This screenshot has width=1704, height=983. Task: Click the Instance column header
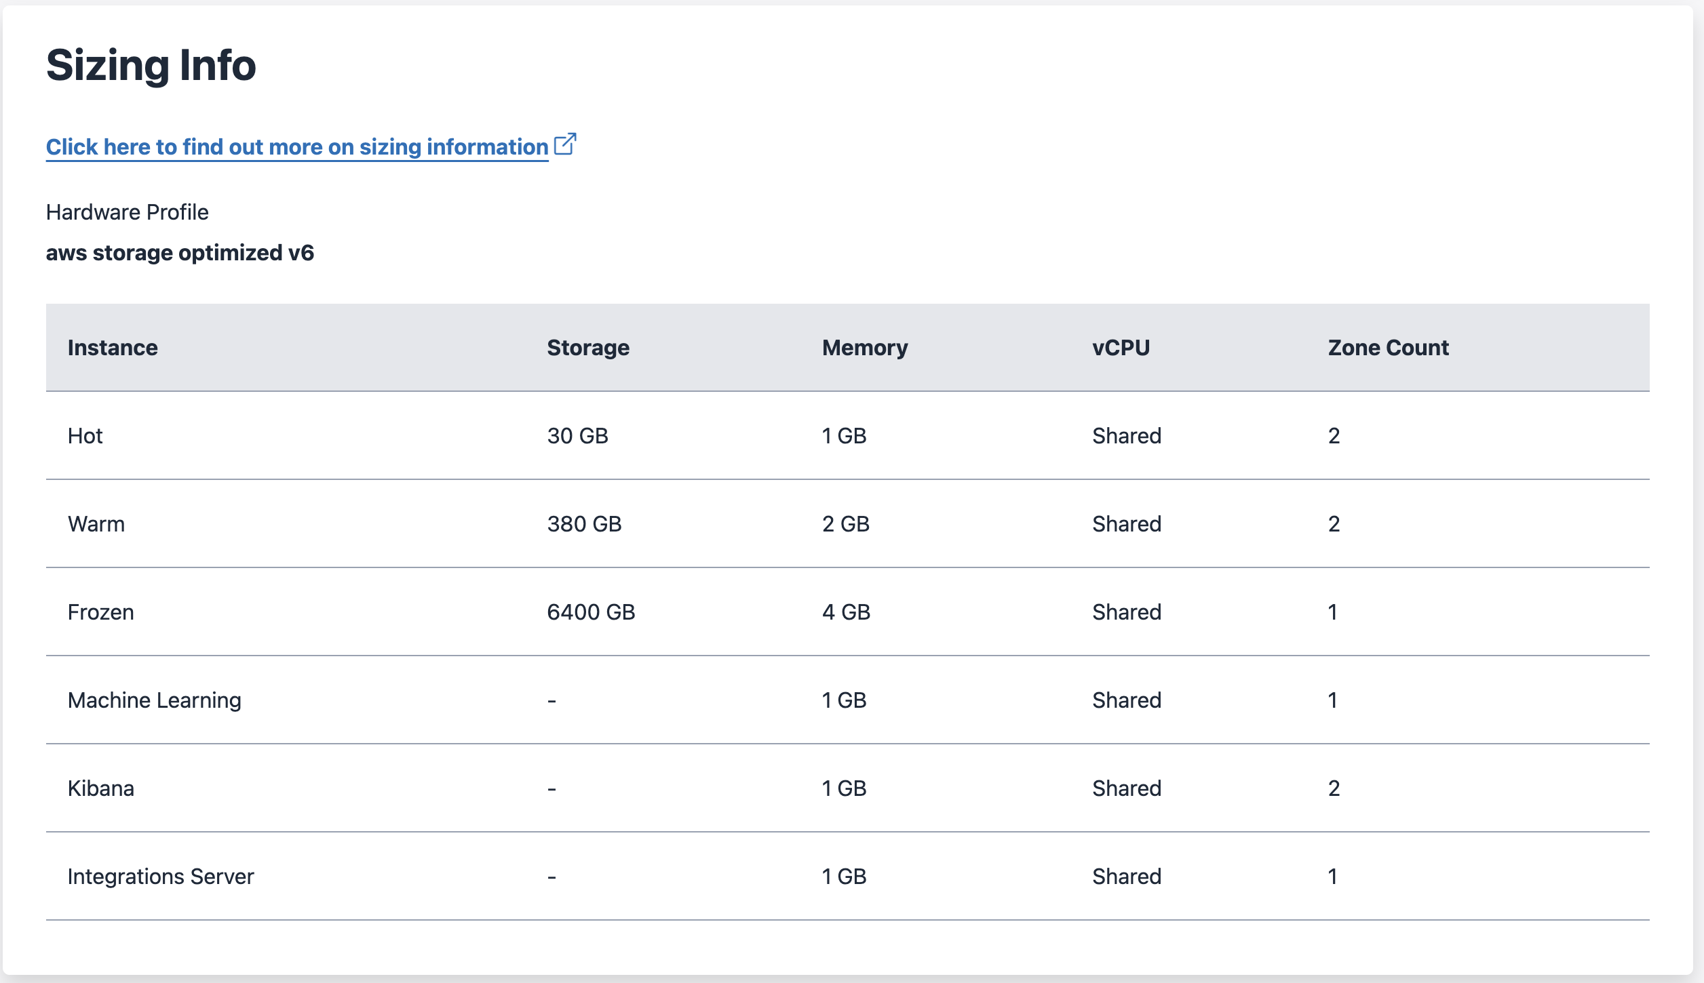(113, 347)
